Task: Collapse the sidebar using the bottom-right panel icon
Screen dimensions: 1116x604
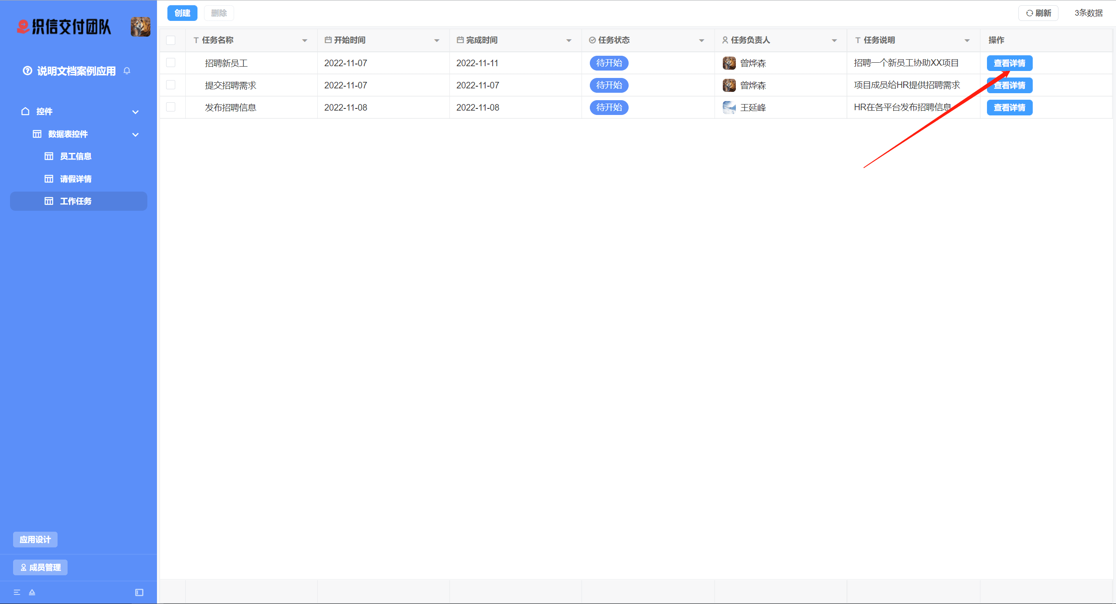Action: point(139,592)
